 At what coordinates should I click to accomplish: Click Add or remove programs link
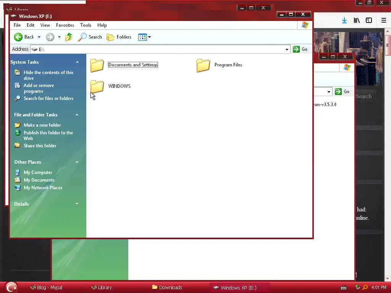click(39, 88)
